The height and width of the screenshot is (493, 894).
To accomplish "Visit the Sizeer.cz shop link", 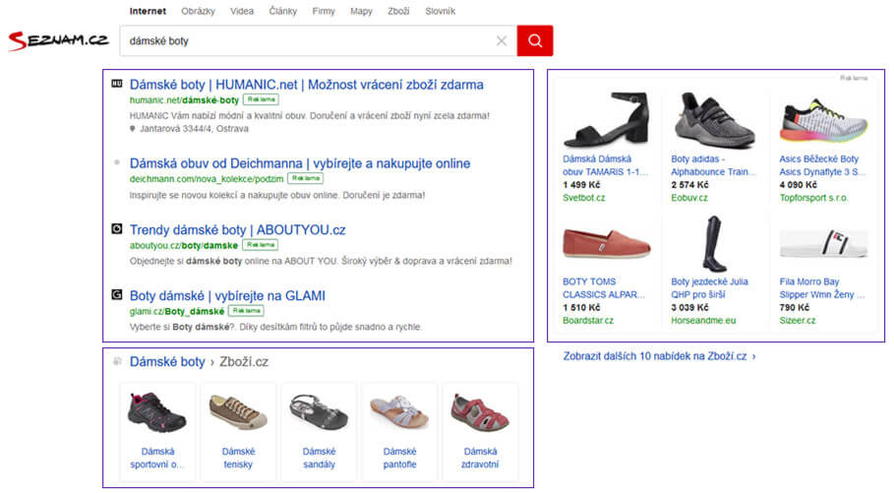I will click(797, 321).
